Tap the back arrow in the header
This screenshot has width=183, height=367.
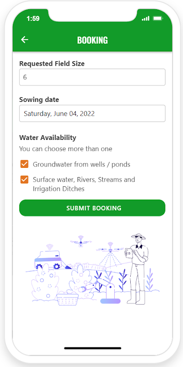[25, 40]
